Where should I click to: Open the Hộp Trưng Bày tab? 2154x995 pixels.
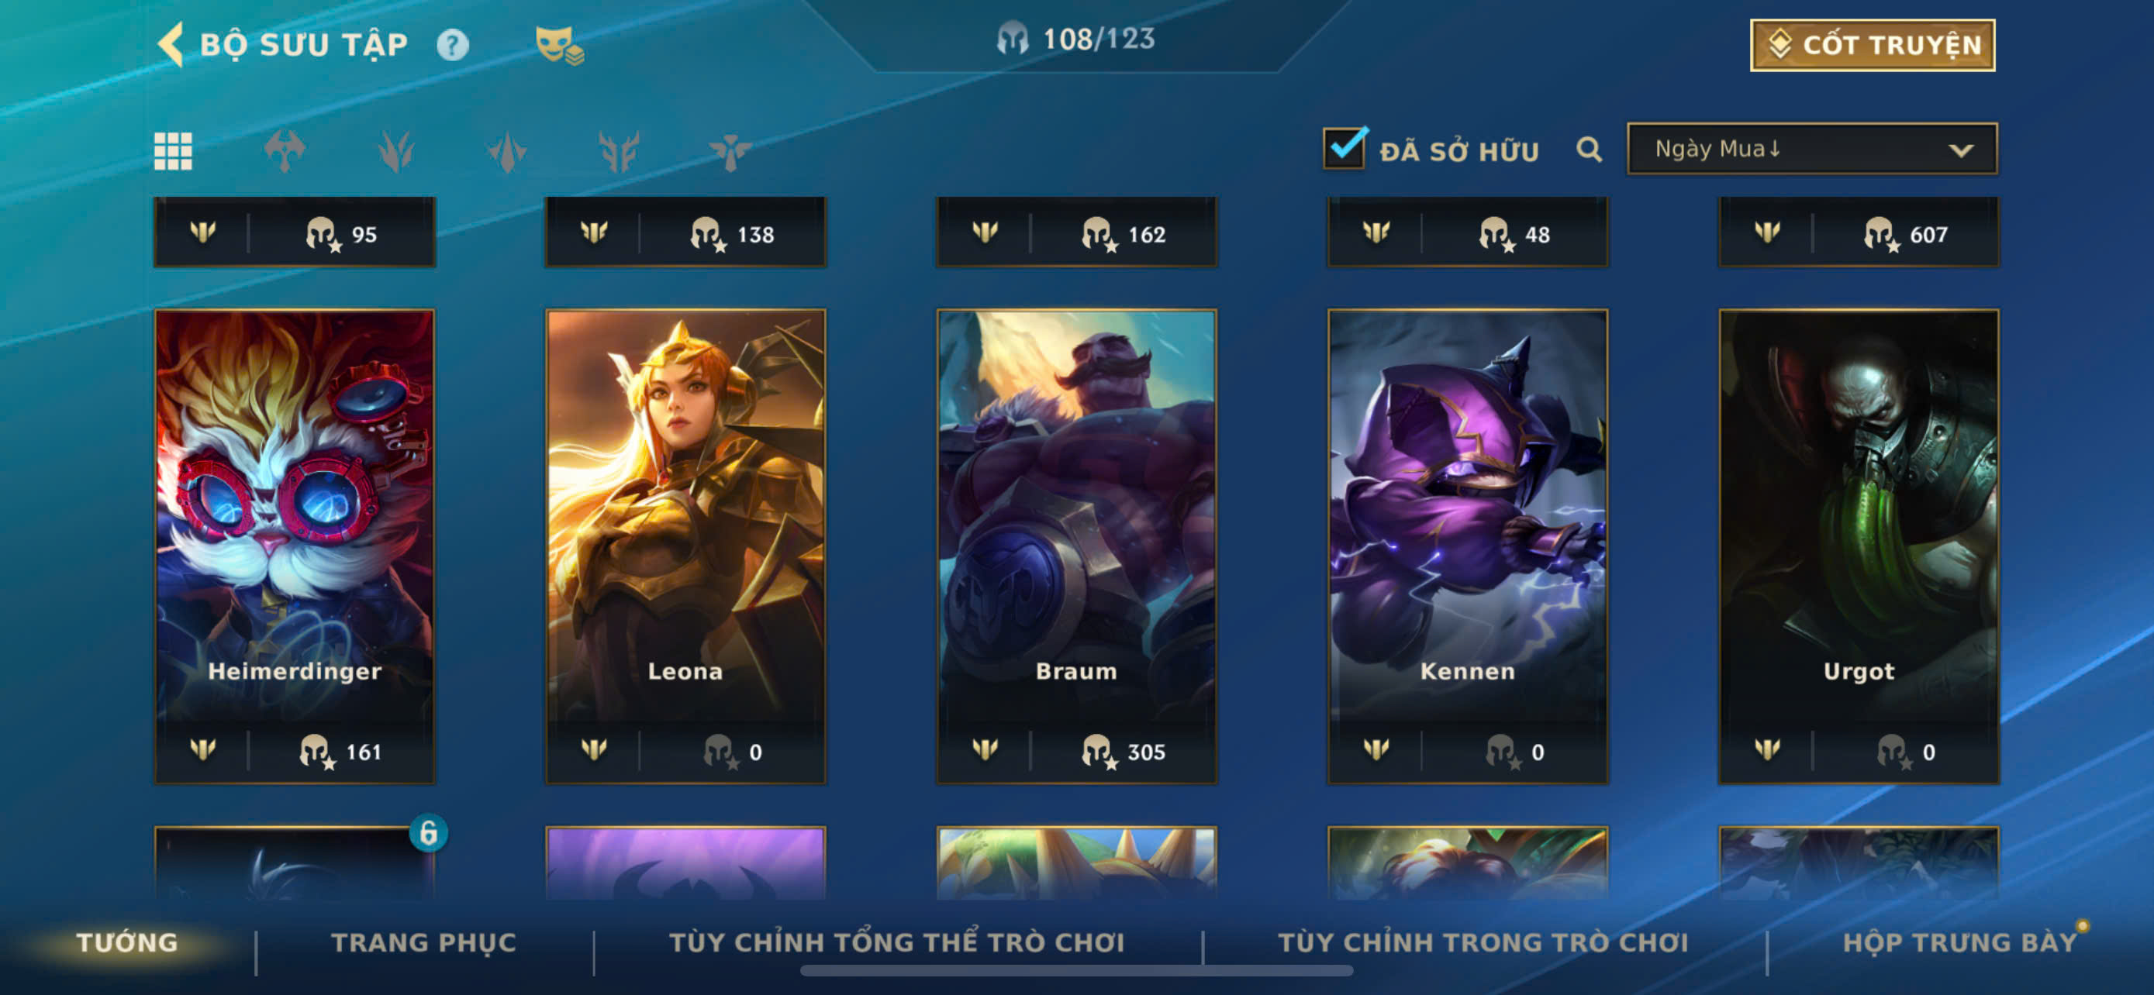point(1960,942)
